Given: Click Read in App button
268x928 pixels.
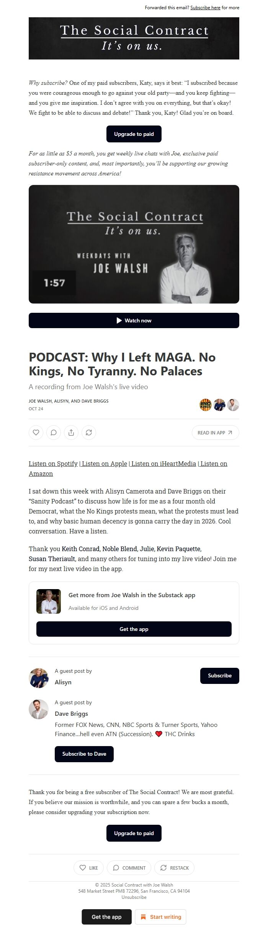Looking at the screenshot, I should [x=215, y=433].
